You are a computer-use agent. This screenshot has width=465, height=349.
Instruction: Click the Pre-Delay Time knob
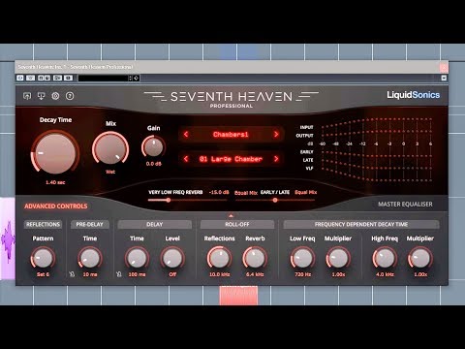[90, 258]
